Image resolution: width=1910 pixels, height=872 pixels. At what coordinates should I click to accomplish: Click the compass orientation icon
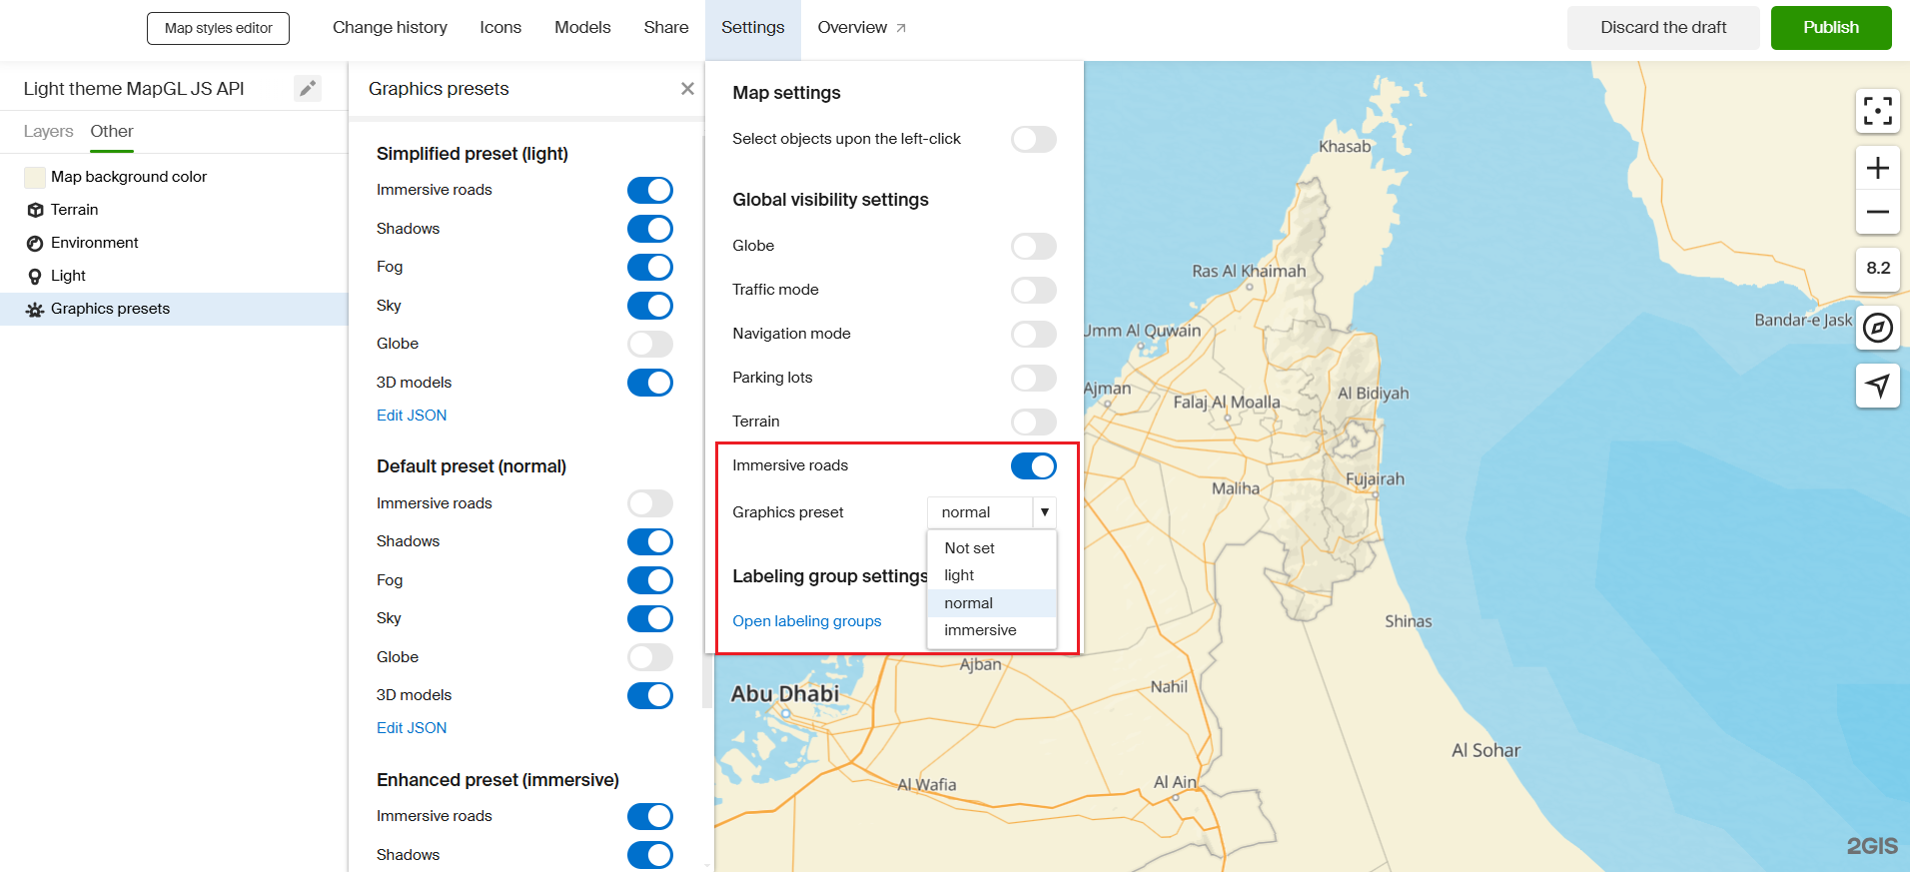pos(1877,328)
